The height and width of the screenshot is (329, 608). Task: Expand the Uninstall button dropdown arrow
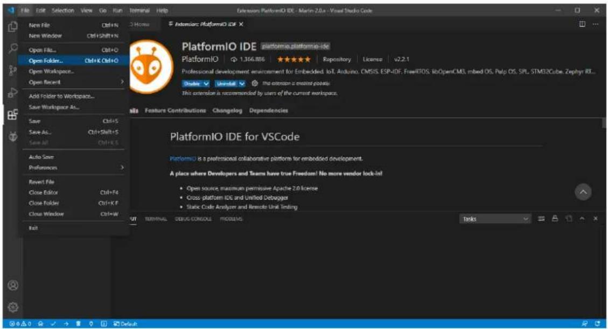click(242, 84)
